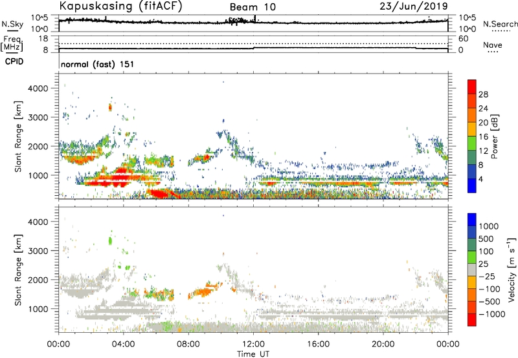Click the 'Power [dB]' colorbar label
518x358 pixels.
coord(494,136)
